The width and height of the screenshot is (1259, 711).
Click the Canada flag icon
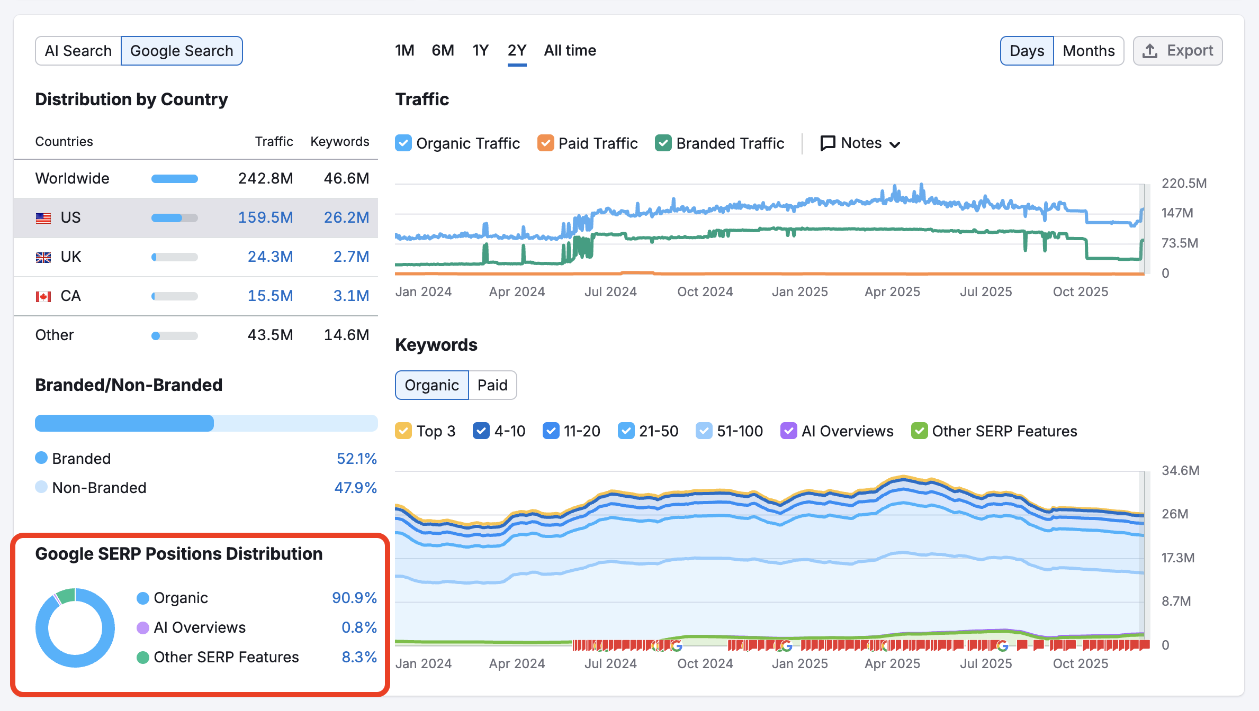pos(43,296)
